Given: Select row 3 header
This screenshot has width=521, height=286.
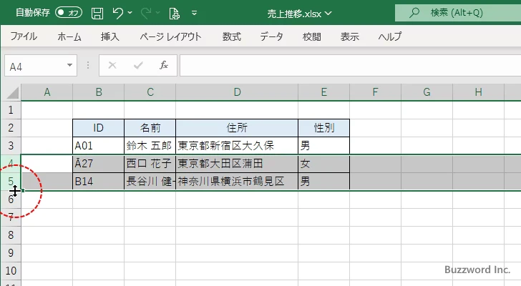Looking at the screenshot, I should point(11,146).
